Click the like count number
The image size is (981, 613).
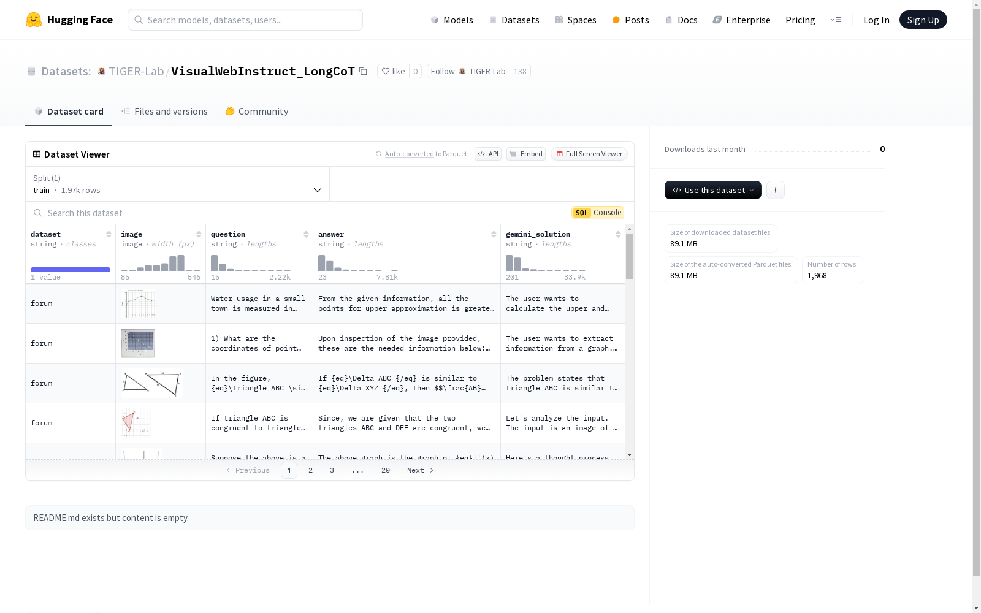click(x=415, y=71)
